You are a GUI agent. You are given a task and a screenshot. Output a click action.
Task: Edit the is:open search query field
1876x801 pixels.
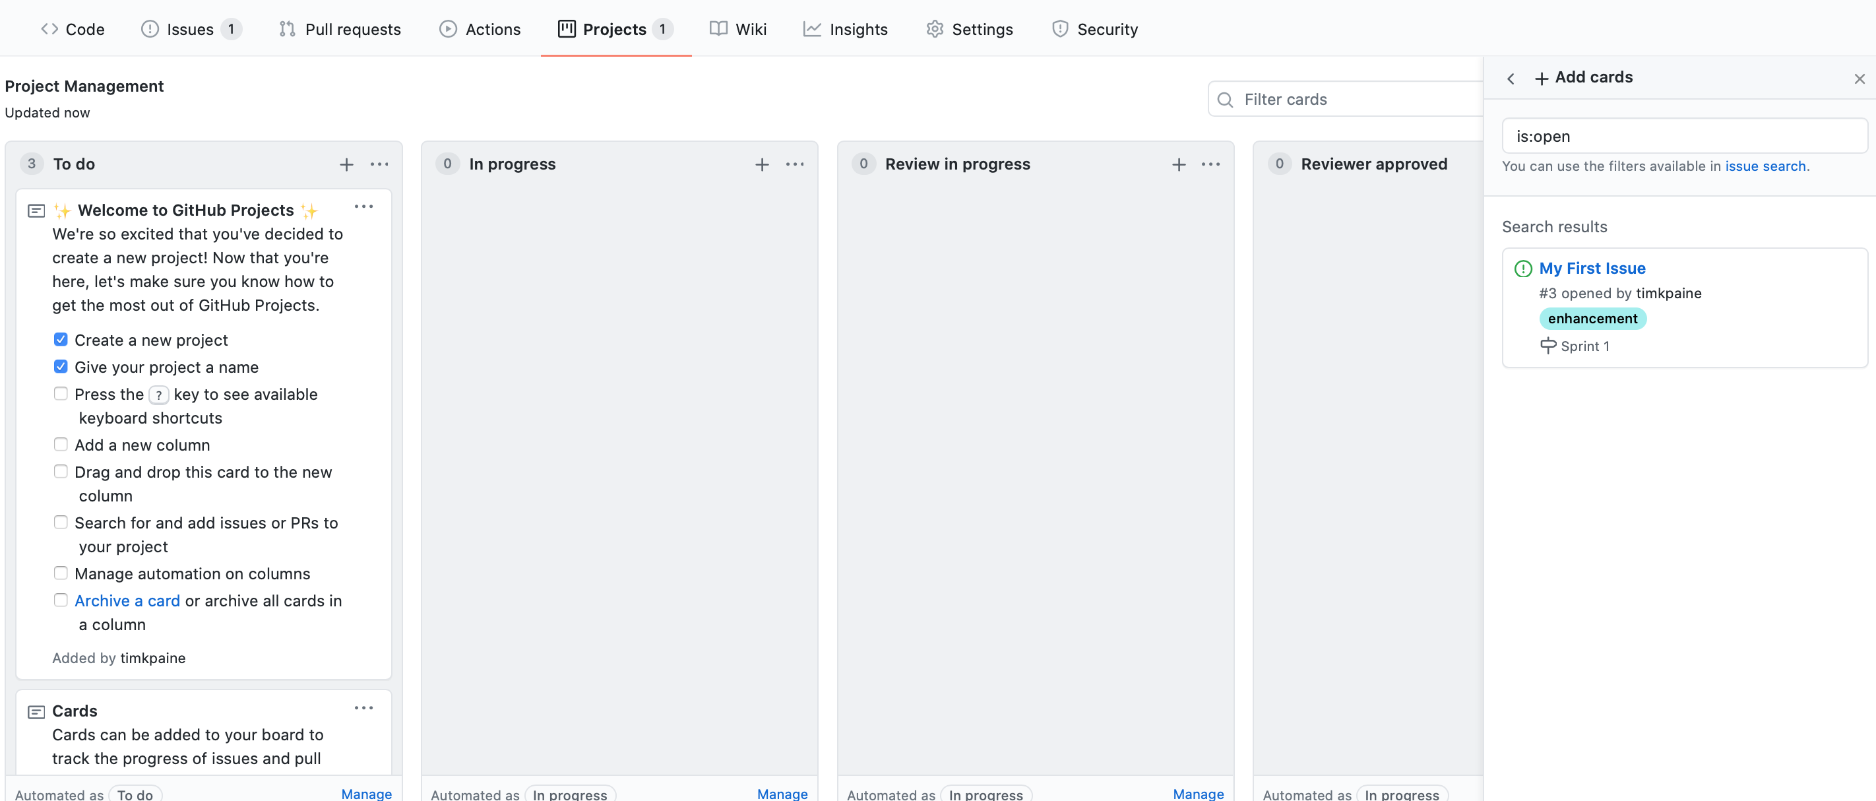coord(1685,136)
